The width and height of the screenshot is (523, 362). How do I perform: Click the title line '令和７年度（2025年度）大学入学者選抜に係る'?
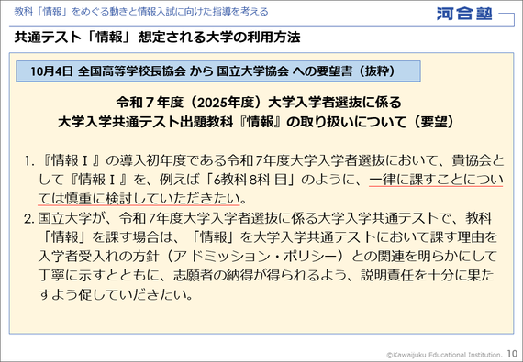(259, 103)
